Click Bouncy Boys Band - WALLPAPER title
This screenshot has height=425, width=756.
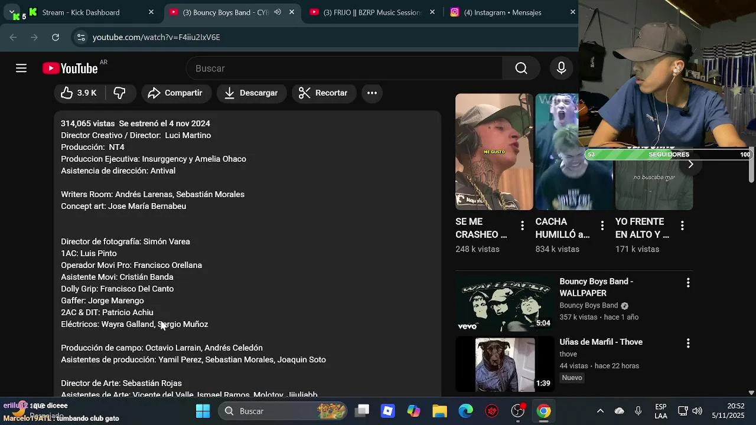597,287
